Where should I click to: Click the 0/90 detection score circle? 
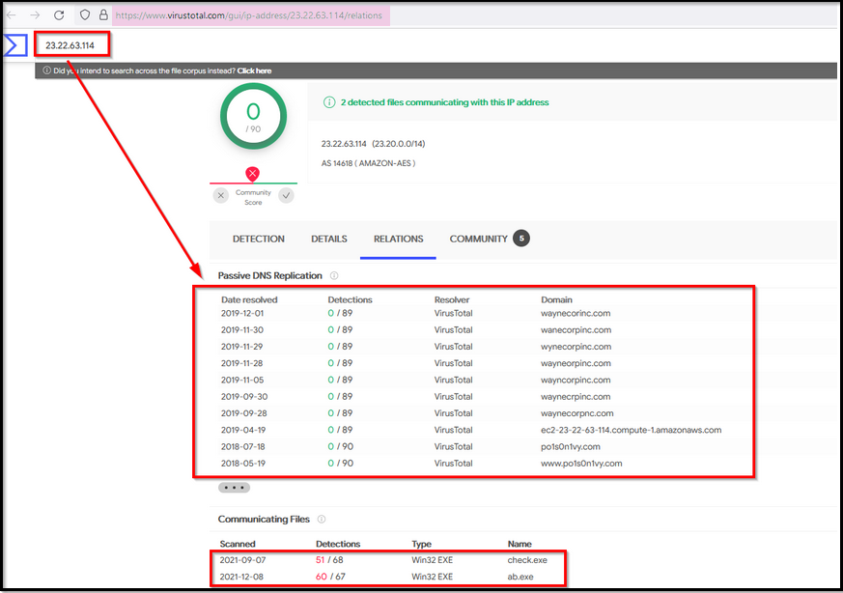pos(253,116)
